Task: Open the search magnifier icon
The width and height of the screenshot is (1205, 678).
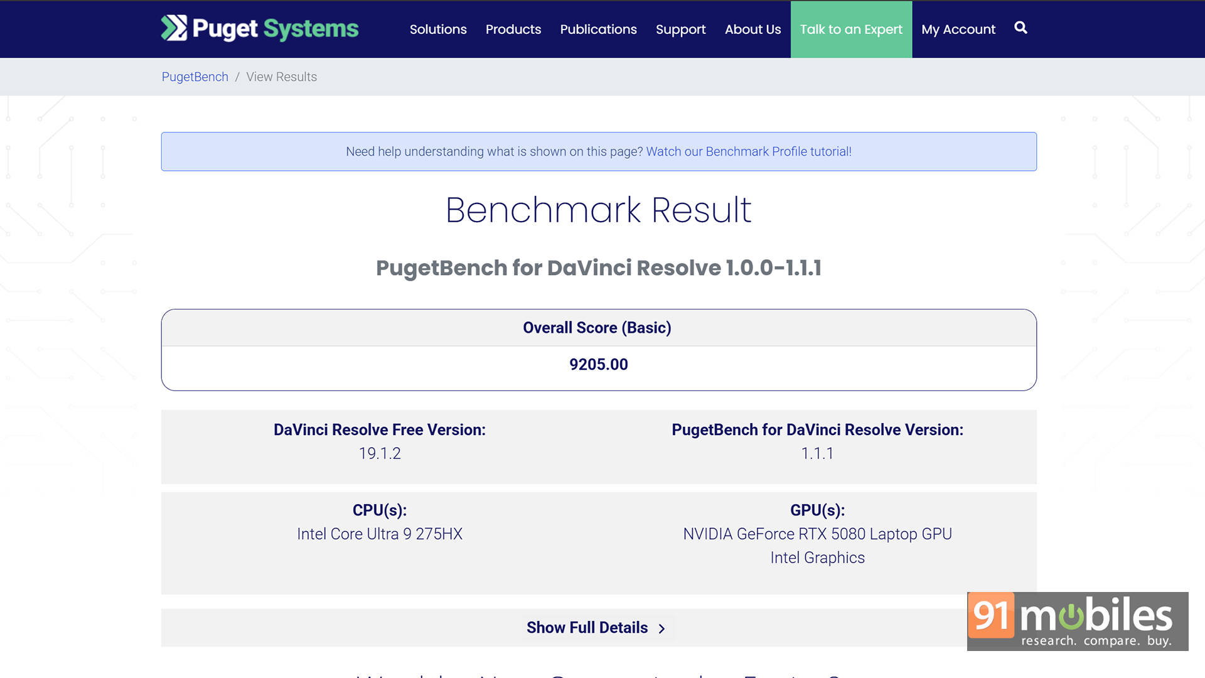Action: 1020,28
